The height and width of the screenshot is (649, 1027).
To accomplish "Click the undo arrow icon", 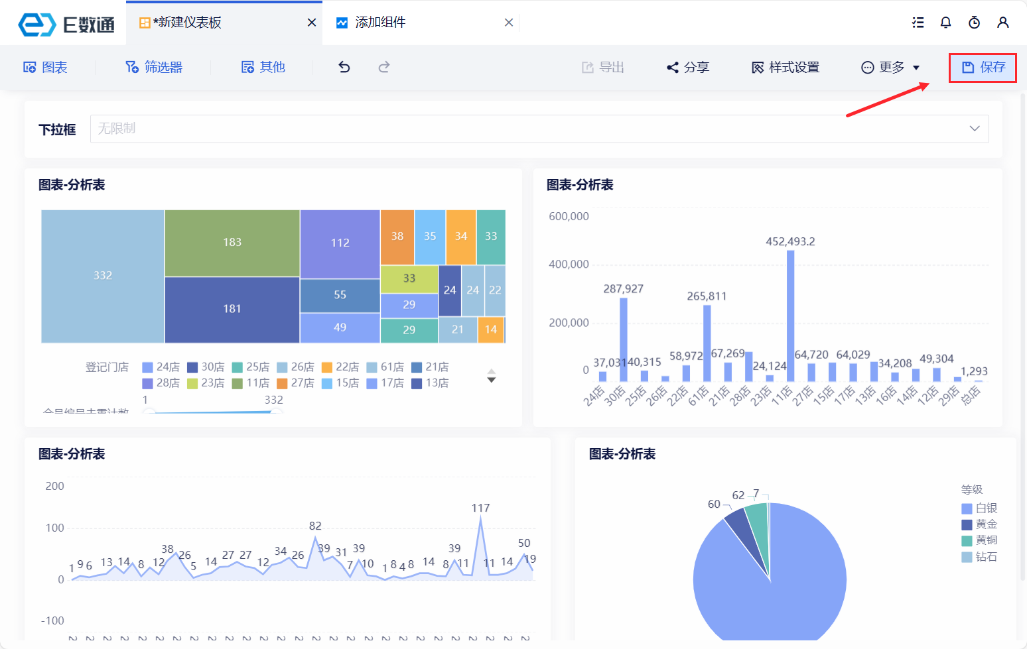I will pyautogui.click(x=344, y=67).
